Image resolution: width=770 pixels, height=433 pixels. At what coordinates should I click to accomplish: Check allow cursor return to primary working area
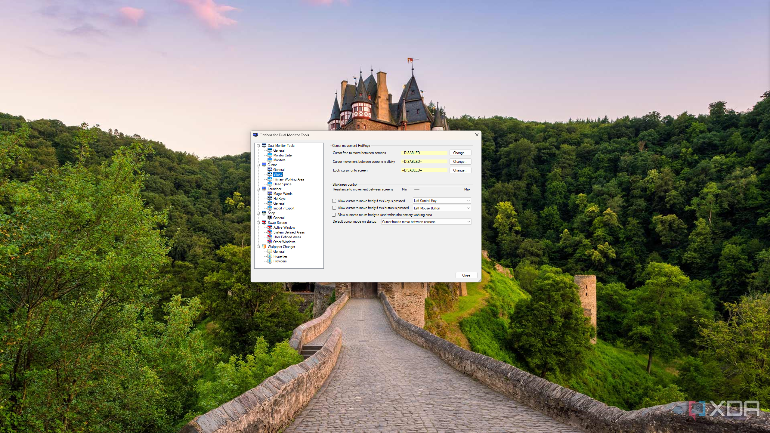(x=334, y=215)
